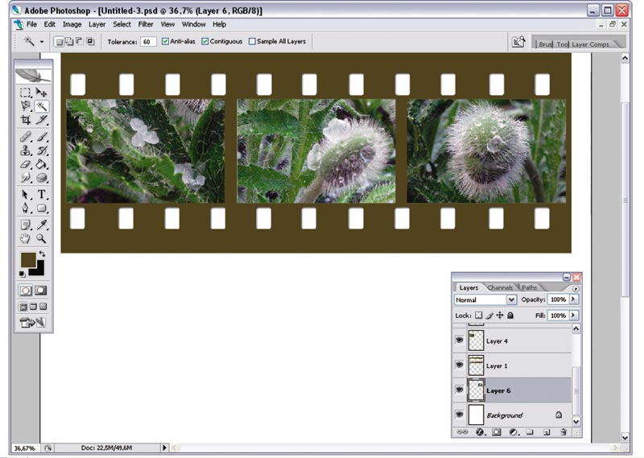Select the Eyedropper tool
The width and height of the screenshot is (644, 458).
[41, 225]
